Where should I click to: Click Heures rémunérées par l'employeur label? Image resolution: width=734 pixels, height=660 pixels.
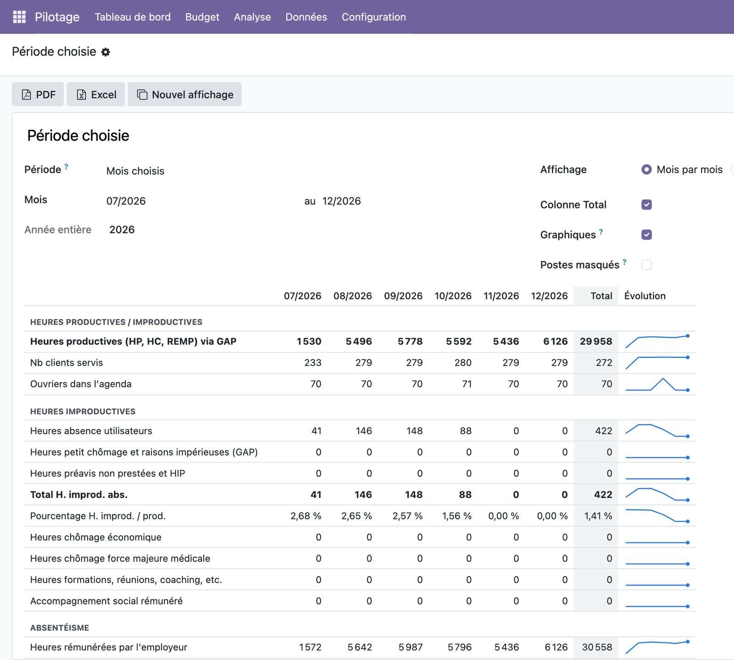pyautogui.click(x=109, y=647)
